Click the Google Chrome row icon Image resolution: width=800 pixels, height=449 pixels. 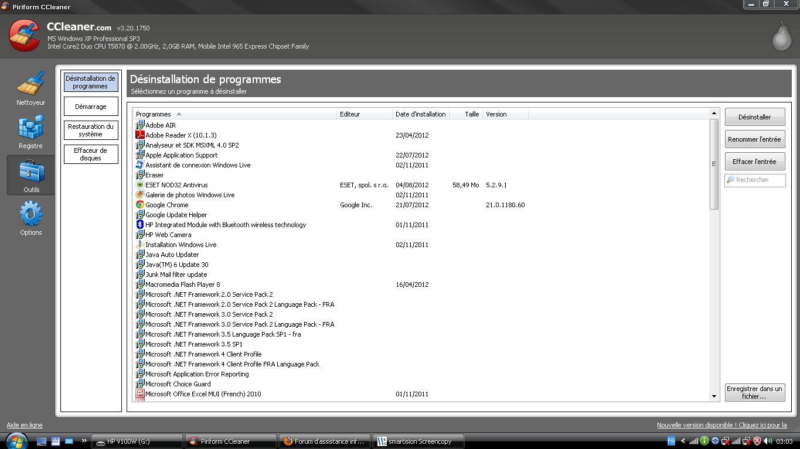click(x=139, y=205)
